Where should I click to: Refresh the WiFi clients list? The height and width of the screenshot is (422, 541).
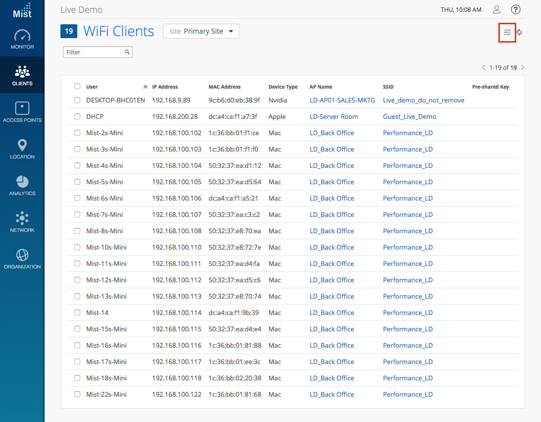point(519,33)
